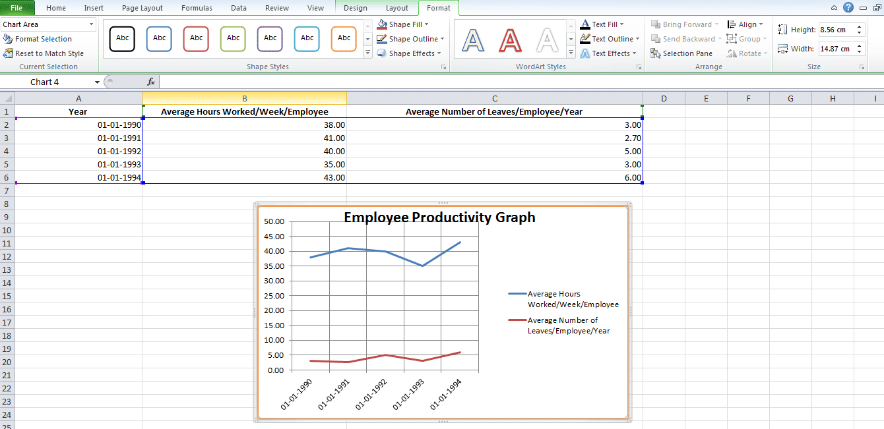Select the orange outline shape style
Viewport: 884px width, 429px height.
point(344,38)
